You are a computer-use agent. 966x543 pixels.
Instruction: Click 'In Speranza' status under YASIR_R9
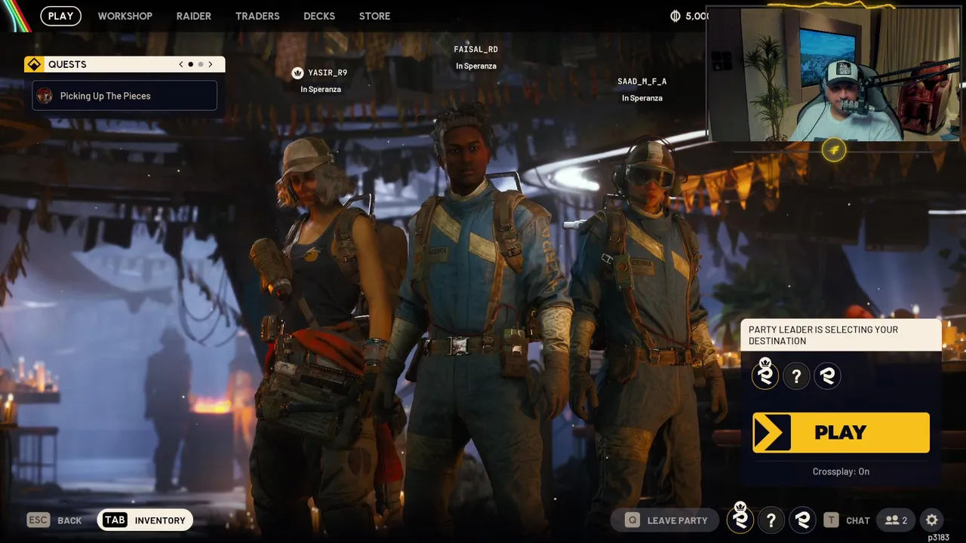[321, 90]
